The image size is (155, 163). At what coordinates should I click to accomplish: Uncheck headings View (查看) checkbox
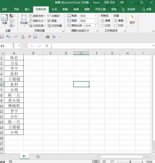[x=116, y=21]
